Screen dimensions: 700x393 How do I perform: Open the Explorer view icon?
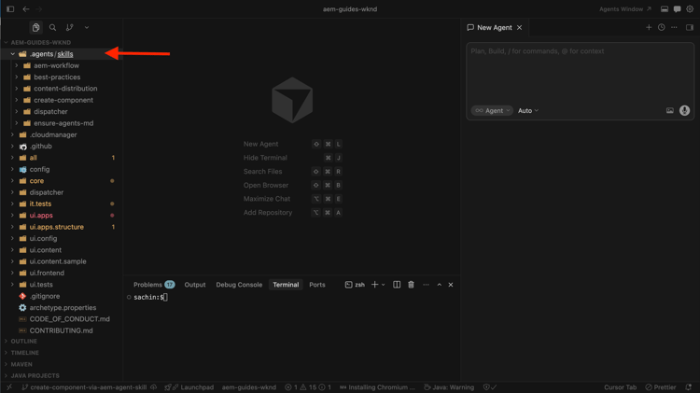coord(35,27)
